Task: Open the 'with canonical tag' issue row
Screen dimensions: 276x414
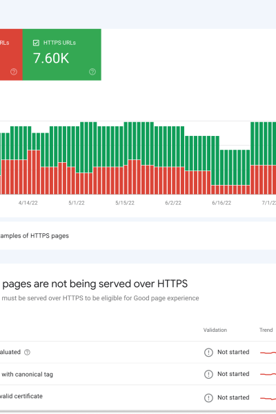Action: pyautogui.click(x=138, y=374)
